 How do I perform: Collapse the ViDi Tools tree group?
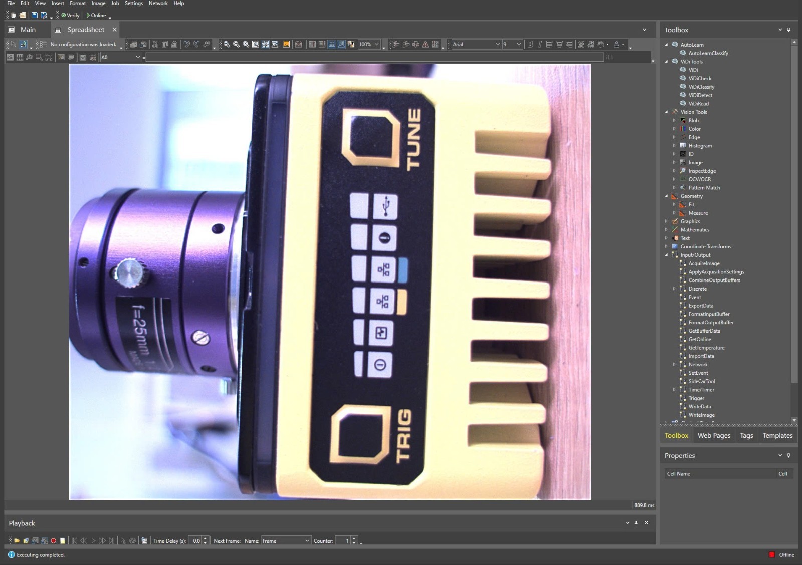(x=667, y=62)
